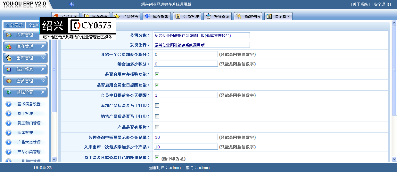Click the 库存报警 tab's speaker icon
Screen dimensions: 397x172
pyautogui.click(x=147, y=16)
